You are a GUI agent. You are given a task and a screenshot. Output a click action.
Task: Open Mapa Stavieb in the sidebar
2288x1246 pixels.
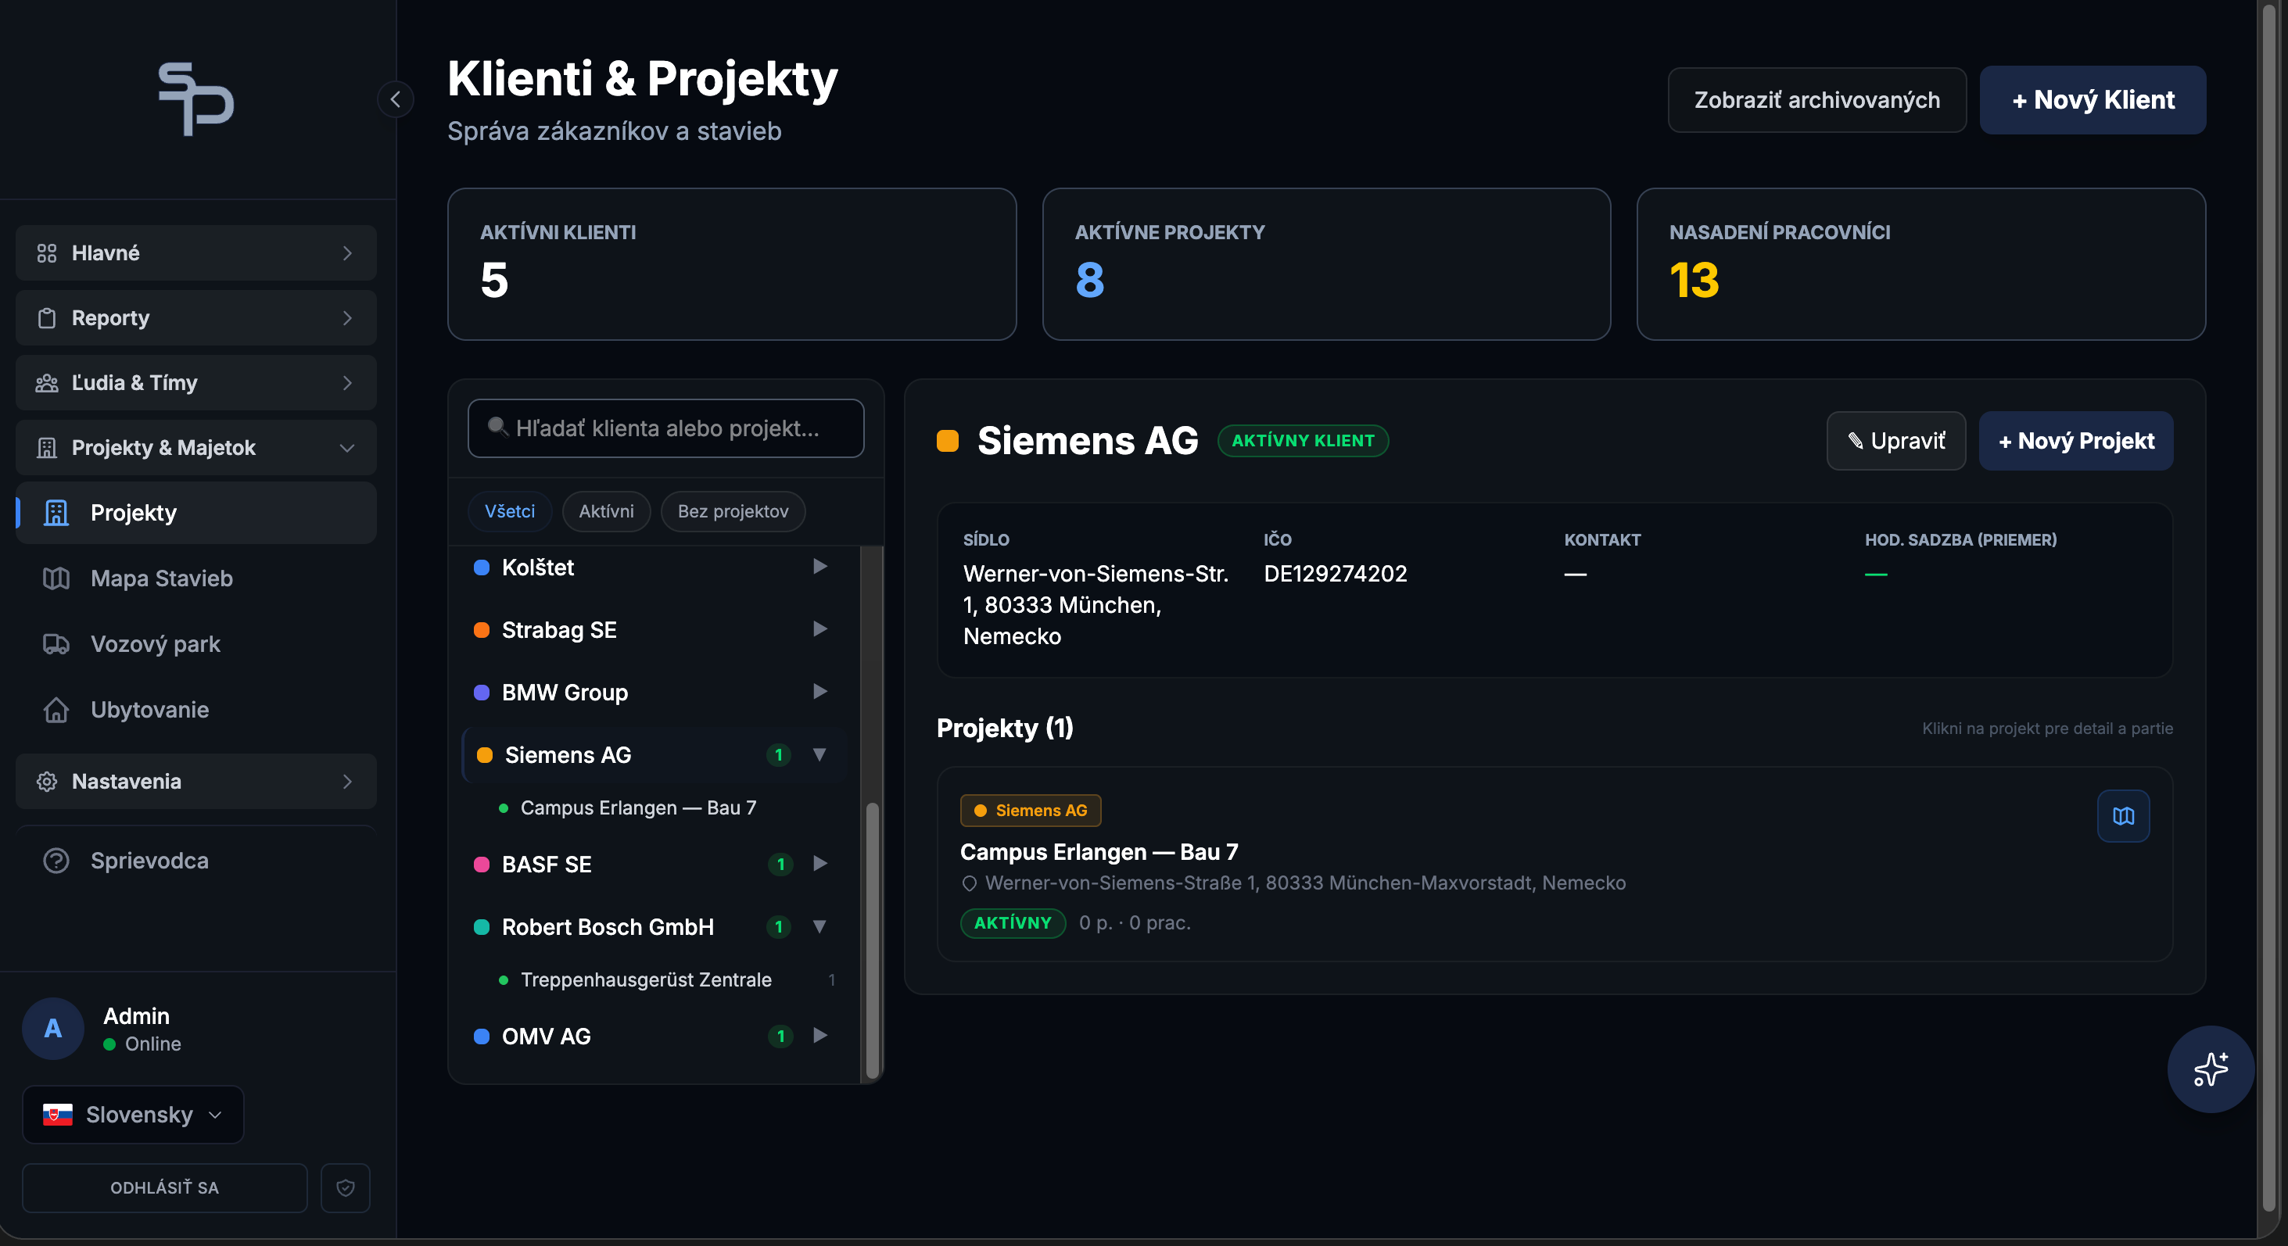(x=196, y=578)
